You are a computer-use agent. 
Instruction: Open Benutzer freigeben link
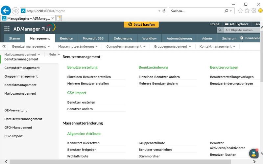coord(82,150)
